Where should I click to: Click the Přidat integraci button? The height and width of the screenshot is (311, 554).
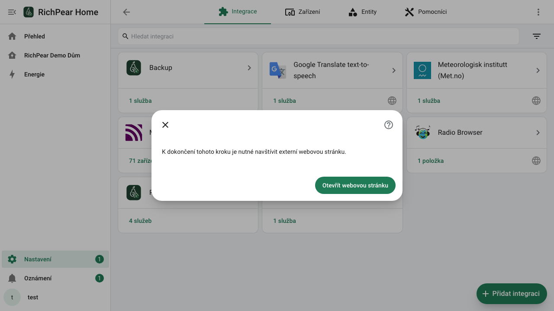pyautogui.click(x=512, y=294)
